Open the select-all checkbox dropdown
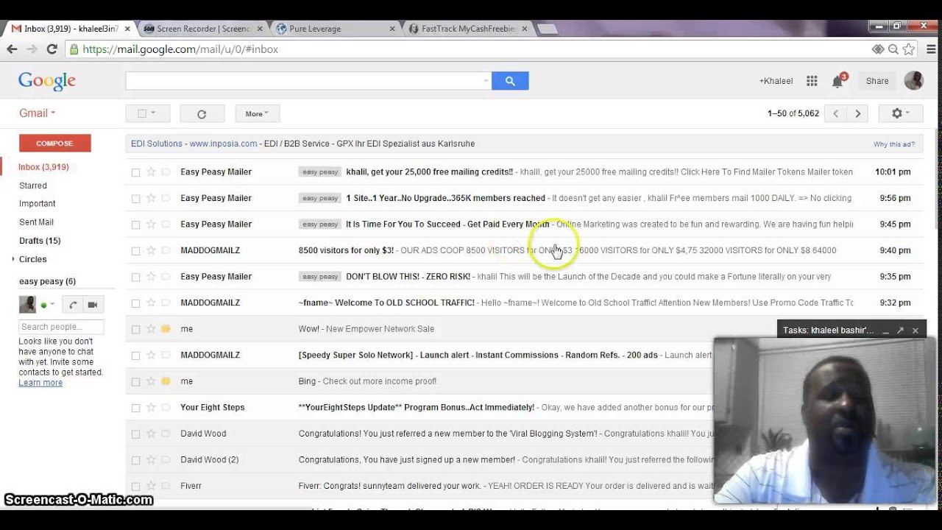The image size is (942, 530). click(x=153, y=113)
